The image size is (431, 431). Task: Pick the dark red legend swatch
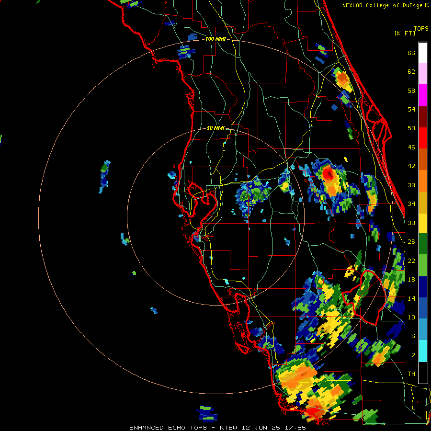click(423, 117)
